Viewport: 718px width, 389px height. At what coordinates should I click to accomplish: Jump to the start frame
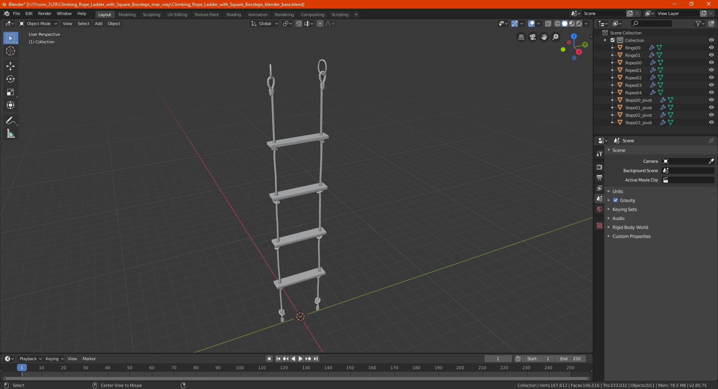click(x=278, y=359)
